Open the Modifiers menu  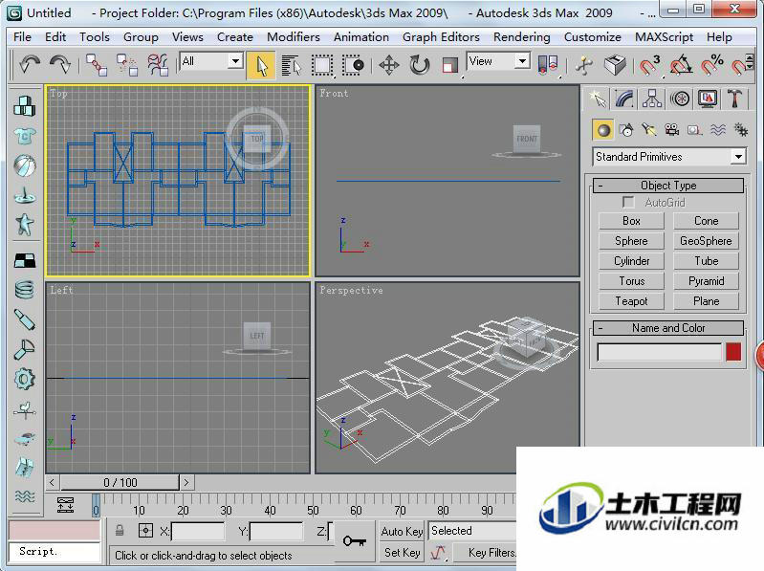click(x=294, y=37)
